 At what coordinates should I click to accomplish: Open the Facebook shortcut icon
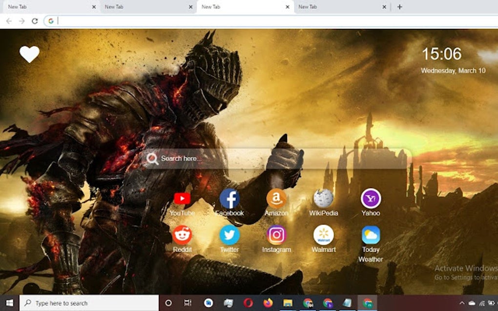click(x=229, y=199)
